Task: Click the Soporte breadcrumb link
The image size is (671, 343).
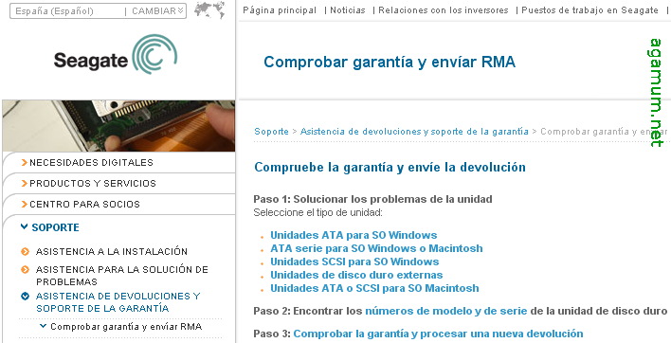Action: (271, 132)
